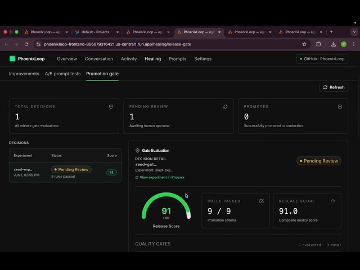The image size is (360, 270).
Task: Click the Score column header
Action: click(x=112, y=155)
